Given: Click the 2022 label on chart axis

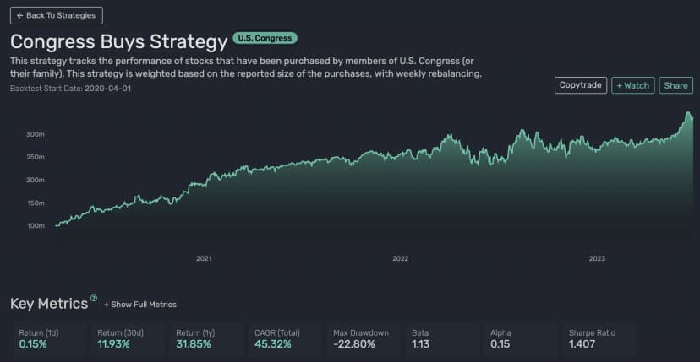Looking at the screenshot, I should pyautogui.click(x=400, y=258).
